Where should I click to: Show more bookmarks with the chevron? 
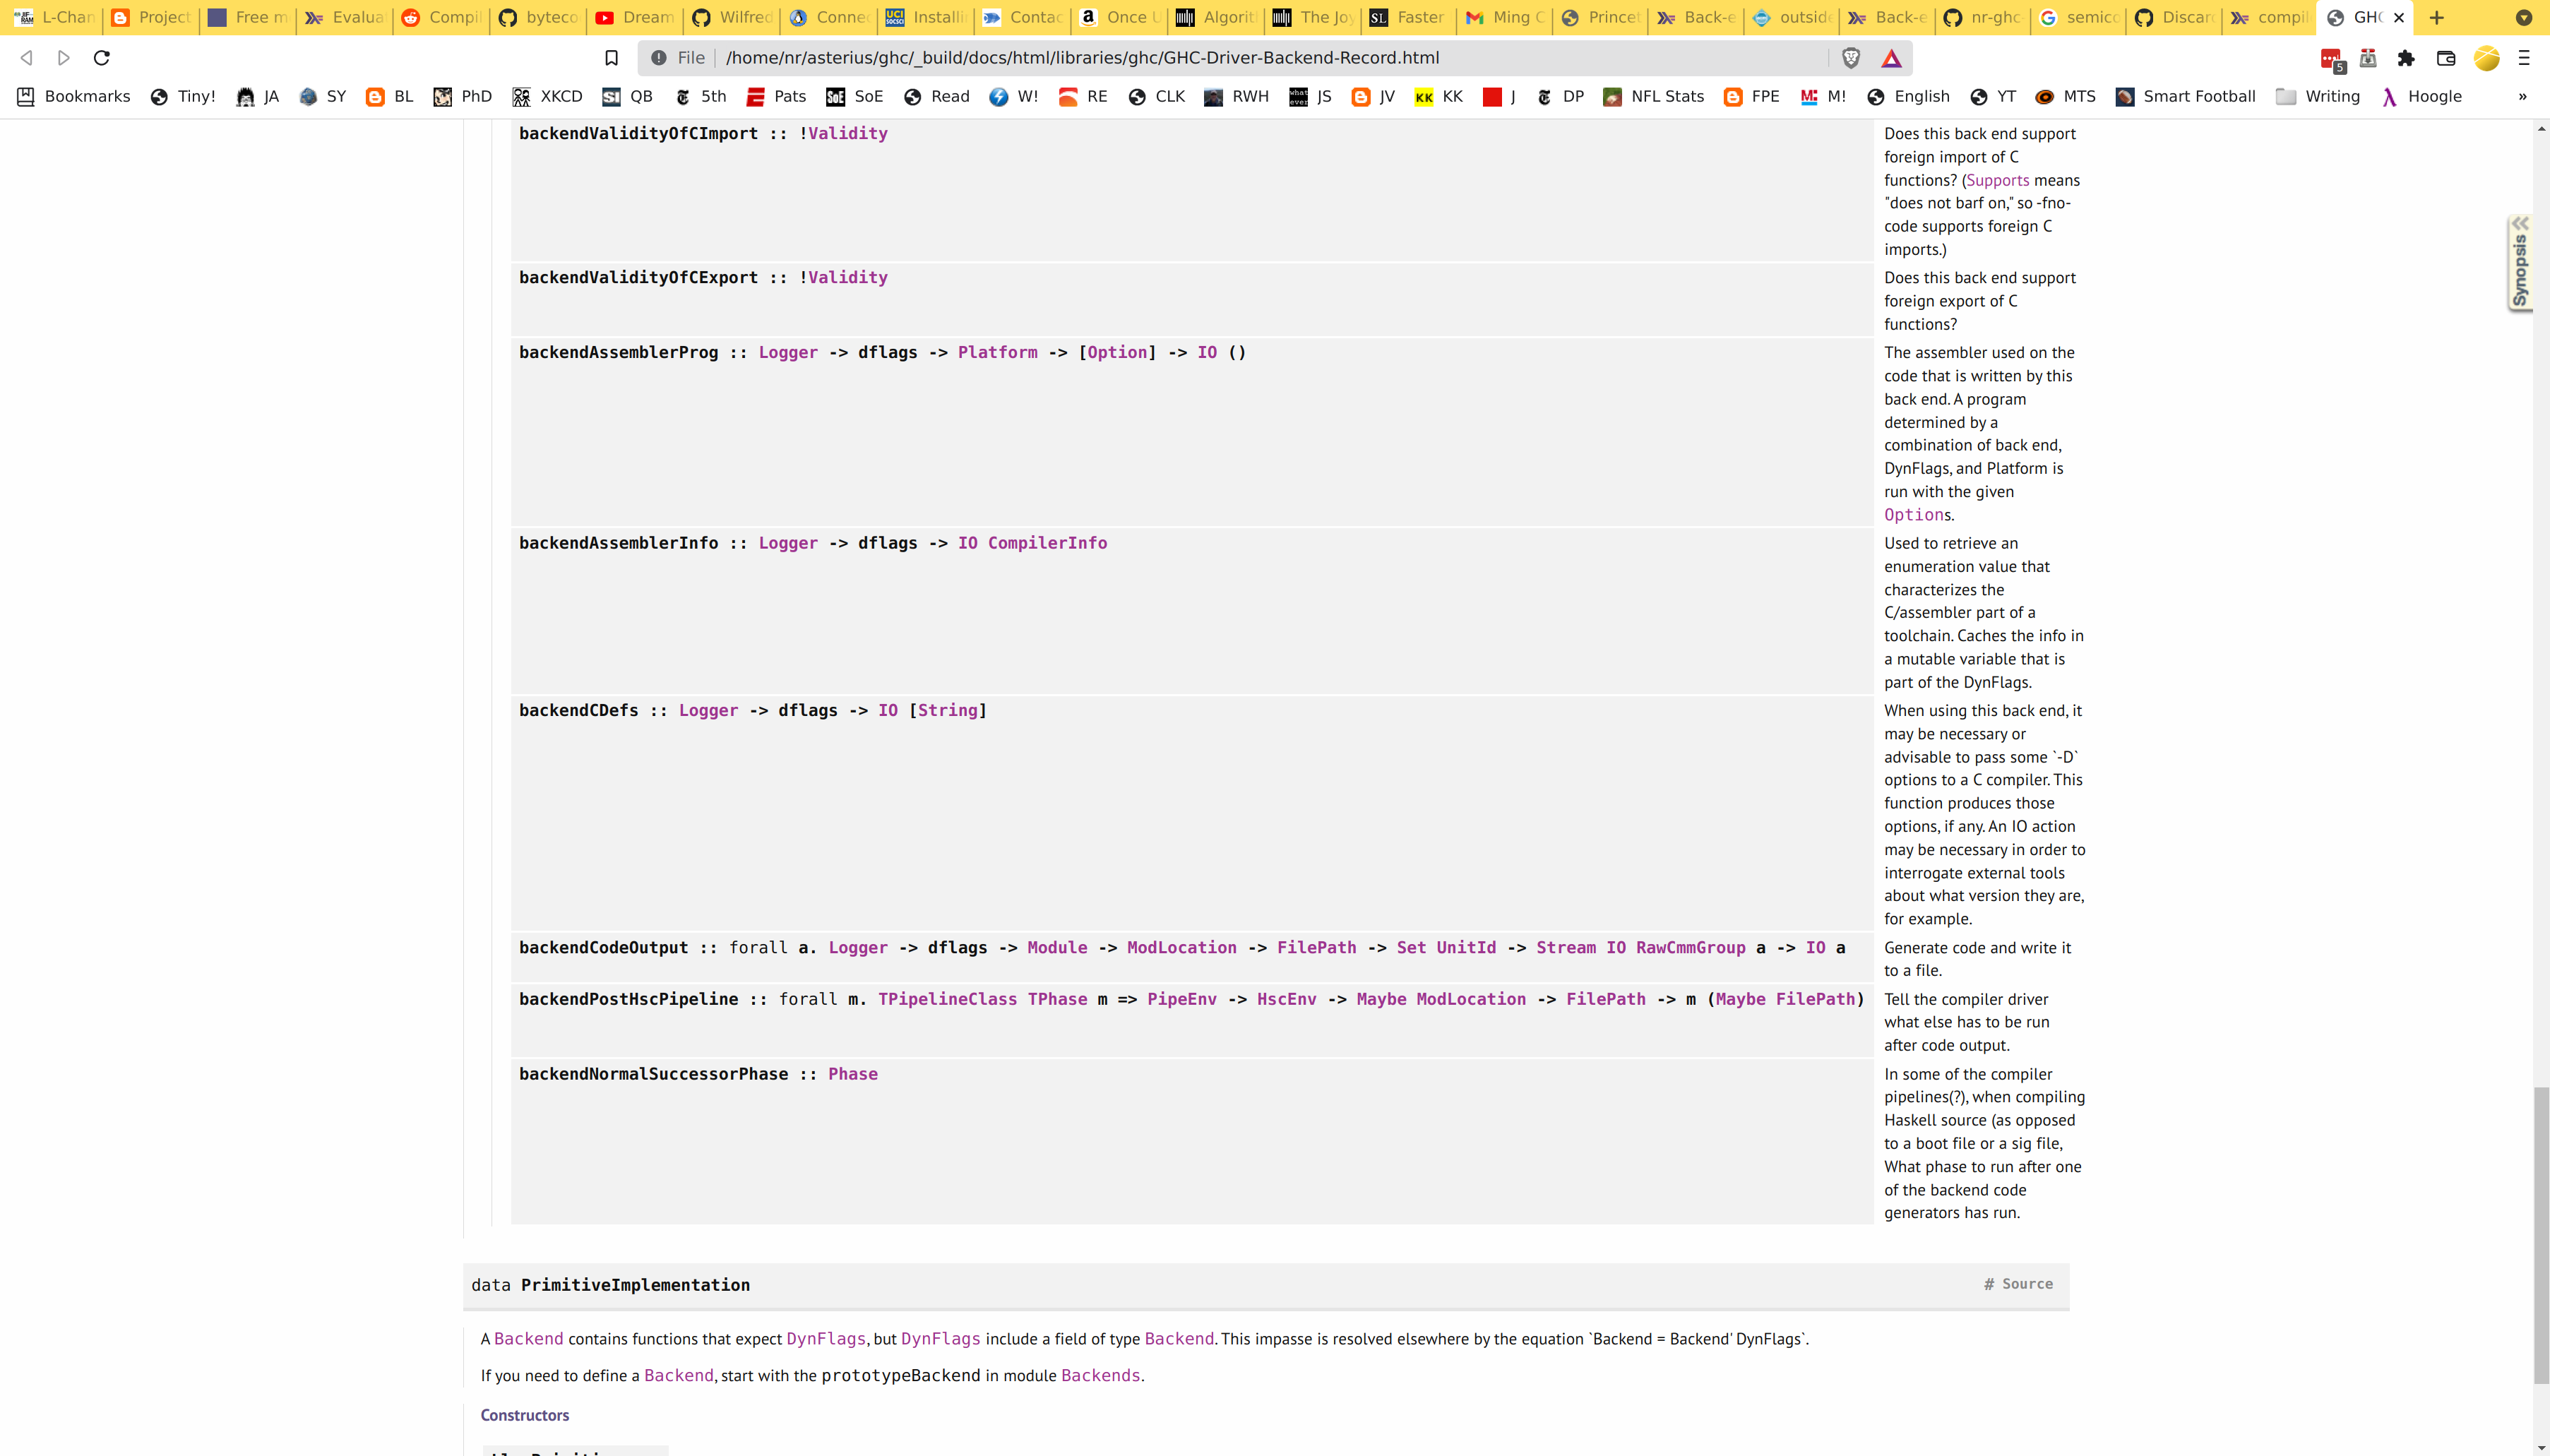click(x=2523, y=96)
